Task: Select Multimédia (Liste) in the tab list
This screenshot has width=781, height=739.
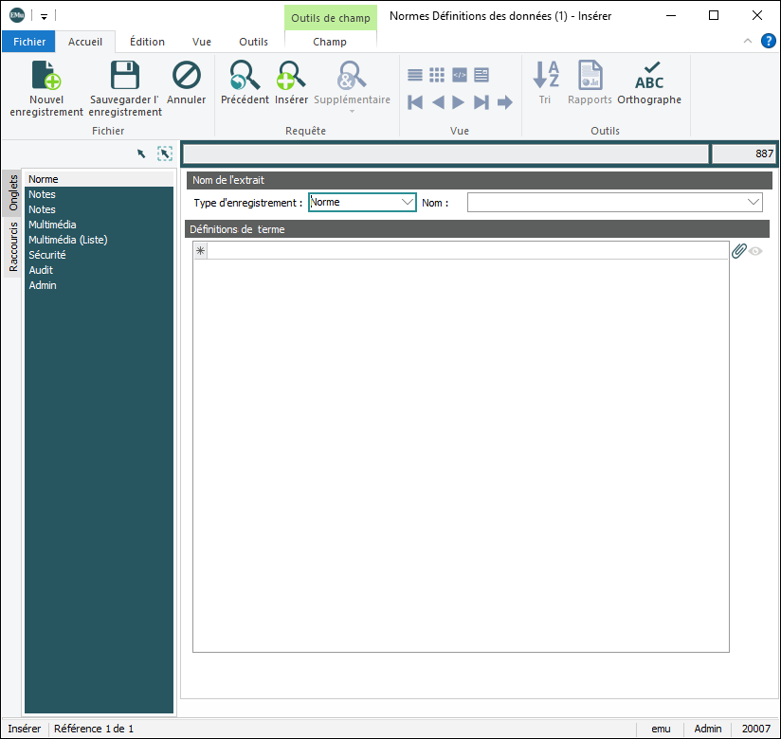Action: 68,240
